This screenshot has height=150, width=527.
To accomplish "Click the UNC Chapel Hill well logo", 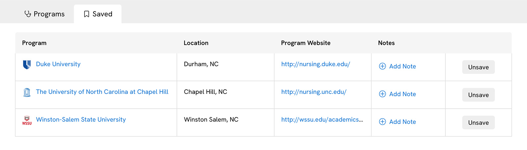I will [x=27, y=92].
